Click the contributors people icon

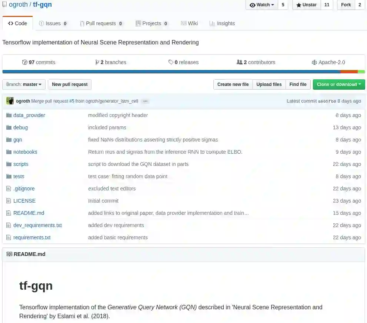pyautogui.click(x=240, y=62)
